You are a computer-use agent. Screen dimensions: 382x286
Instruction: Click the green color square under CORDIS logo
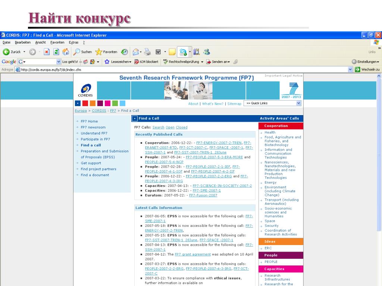[x=115, y=104]
